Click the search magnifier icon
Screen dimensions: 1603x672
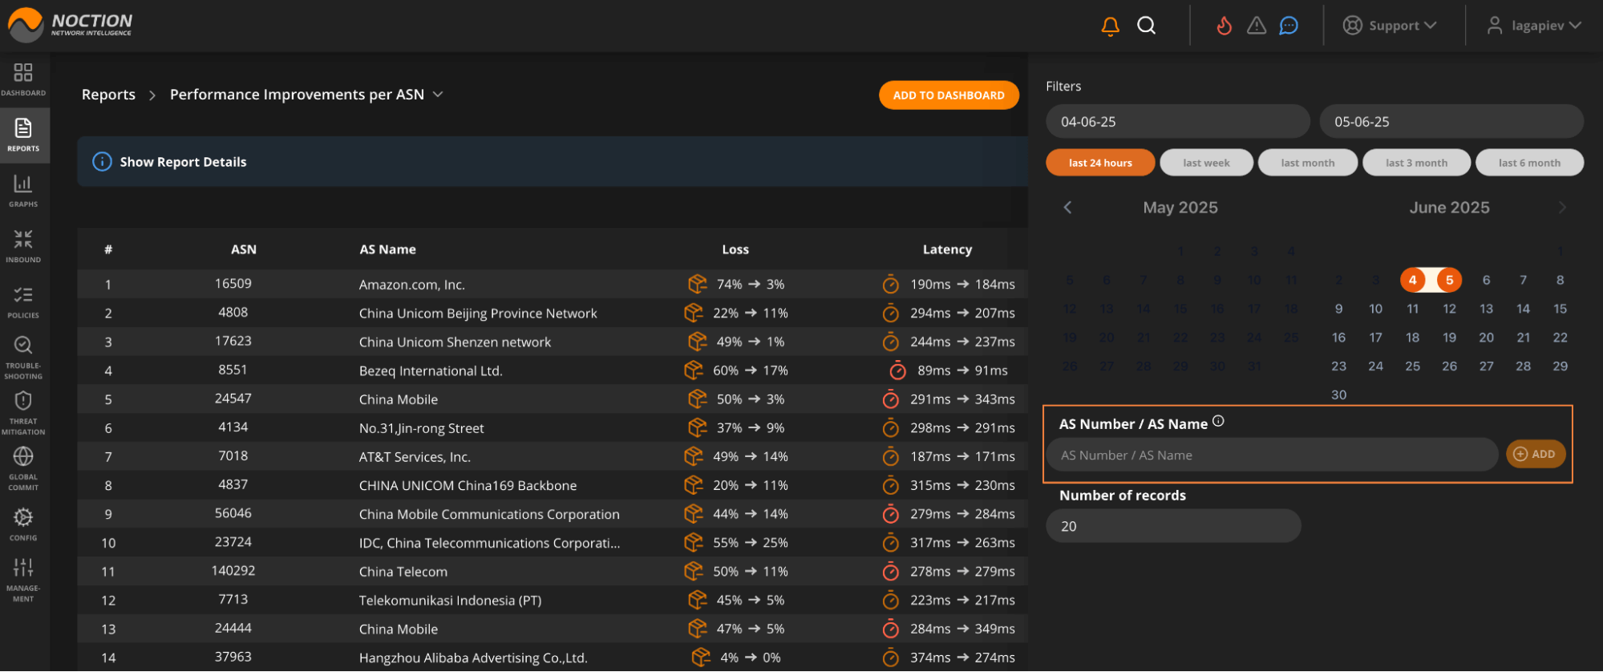pyautogui.click(x=1147, y=26)
